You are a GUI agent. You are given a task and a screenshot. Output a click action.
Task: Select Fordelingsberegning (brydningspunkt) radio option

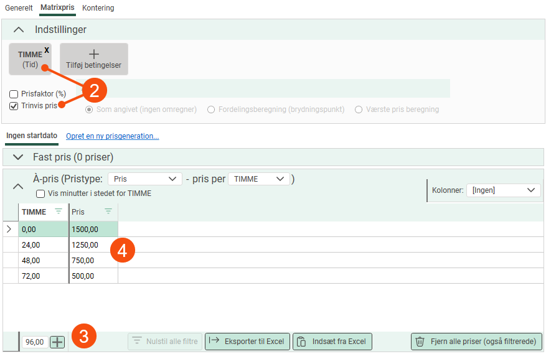[212, 109]
